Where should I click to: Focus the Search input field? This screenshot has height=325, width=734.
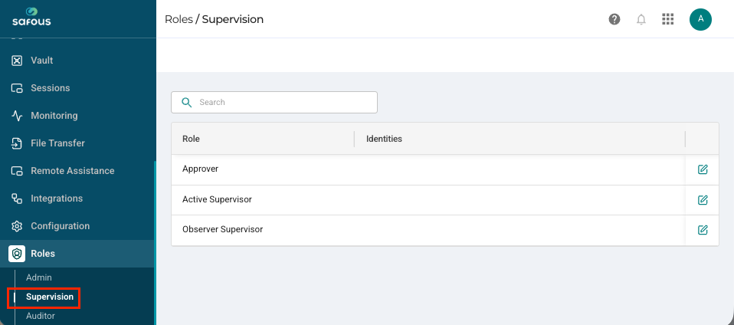(x=274, y=102)
